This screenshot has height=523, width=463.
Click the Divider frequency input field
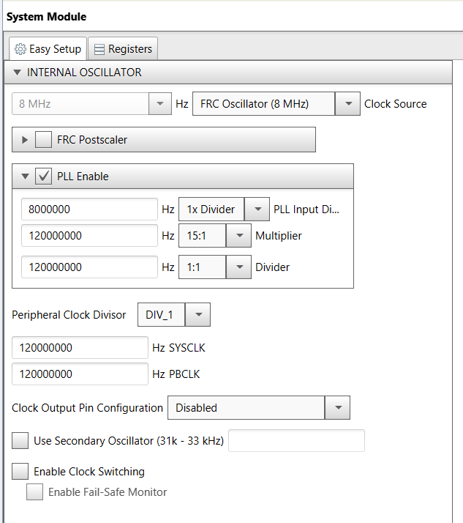(x=89, y=267)
